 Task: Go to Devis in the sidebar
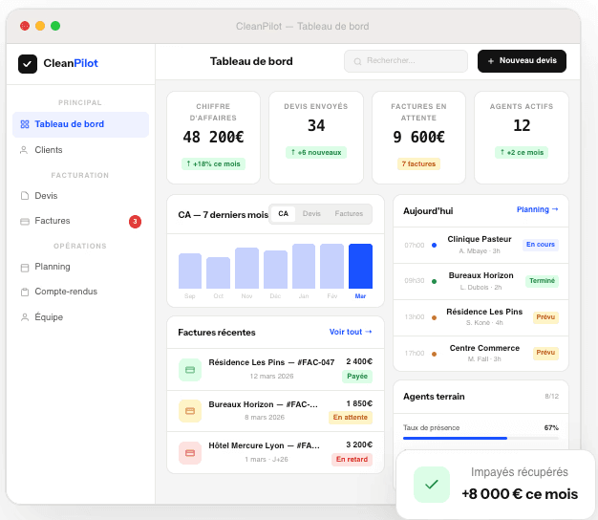(80, 196)
